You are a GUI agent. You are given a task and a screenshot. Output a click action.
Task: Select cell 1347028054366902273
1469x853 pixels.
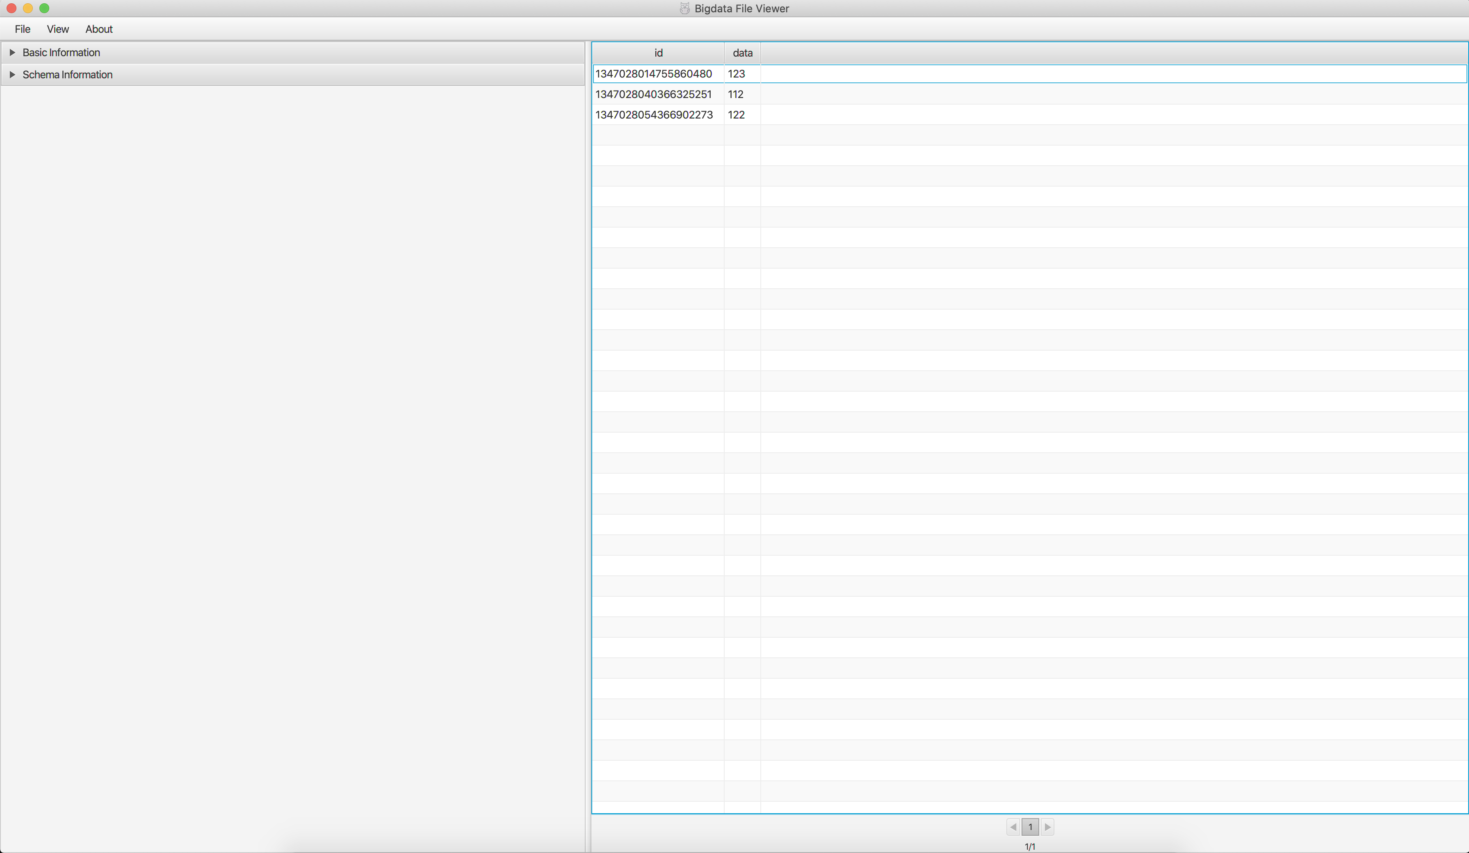coord(658,115)
